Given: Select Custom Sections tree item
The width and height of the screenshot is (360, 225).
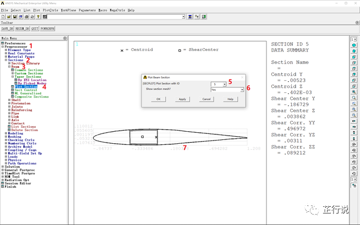Looking at the screenshot, I should tap(29, 73).
